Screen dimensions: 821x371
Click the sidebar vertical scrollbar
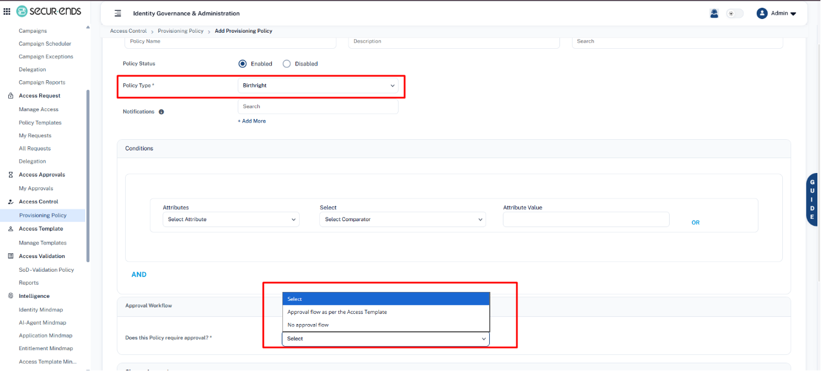tap(88, 176)
